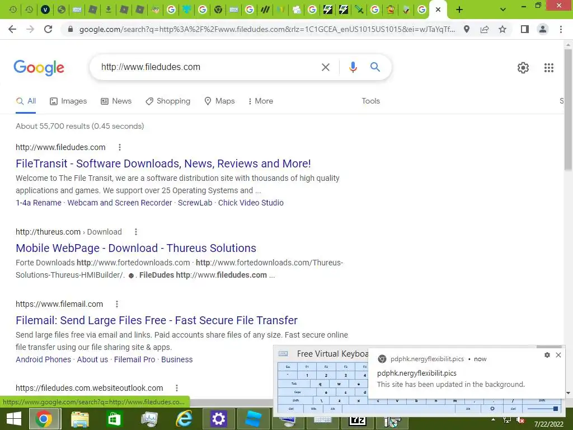Switch to the Shopping tab
Screen dimensions: 573x430
tap(168, 101)
